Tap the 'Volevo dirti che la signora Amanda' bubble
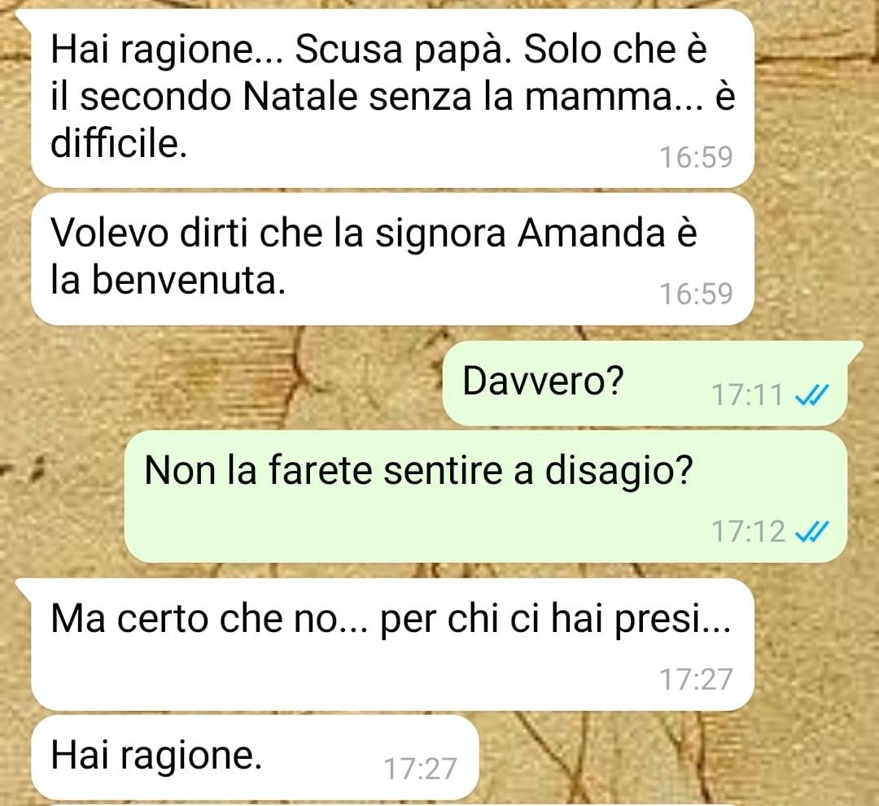 392,259
